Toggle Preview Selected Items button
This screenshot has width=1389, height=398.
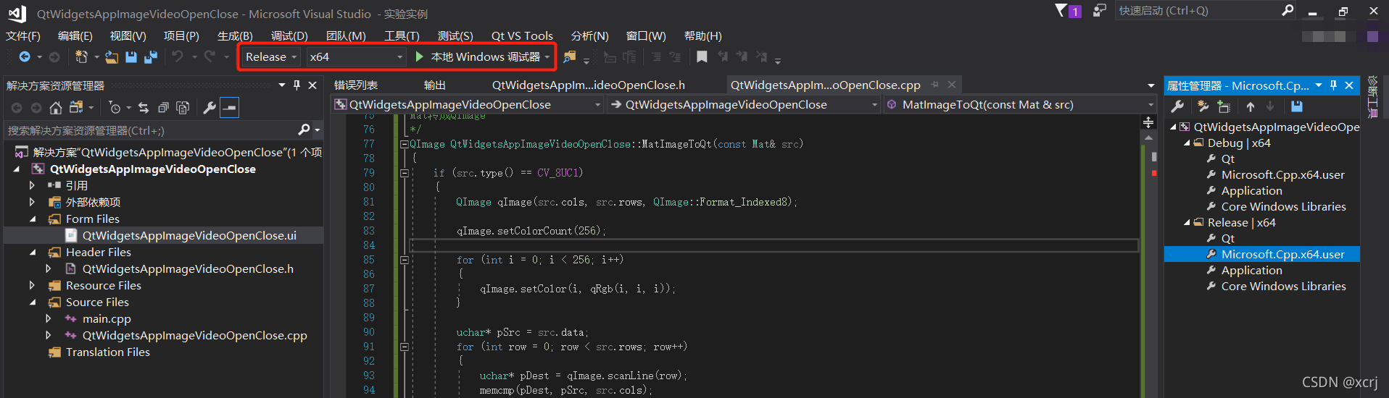[x=229, y=108]
